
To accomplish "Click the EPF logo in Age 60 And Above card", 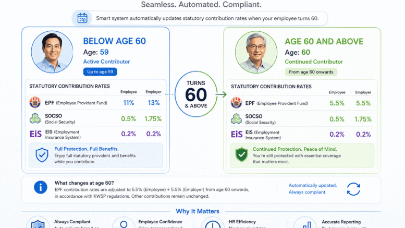I will point(236,103).
